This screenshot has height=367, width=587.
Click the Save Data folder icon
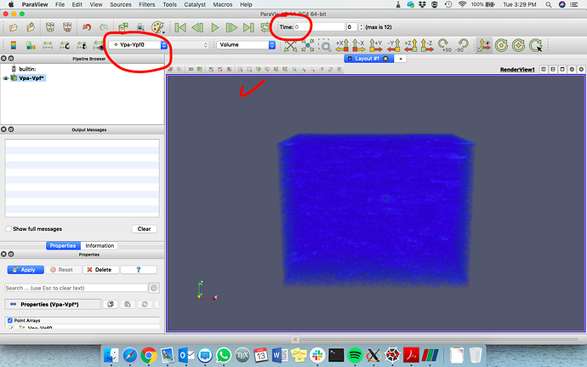(31, 27)
